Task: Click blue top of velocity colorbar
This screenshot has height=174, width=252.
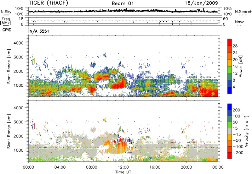Action: tap(230, 107)
